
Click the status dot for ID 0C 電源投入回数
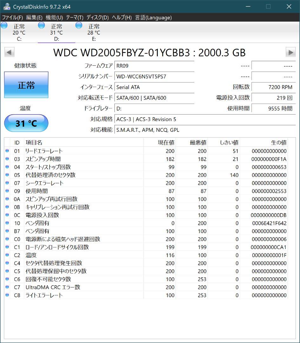tap(7, 215)
